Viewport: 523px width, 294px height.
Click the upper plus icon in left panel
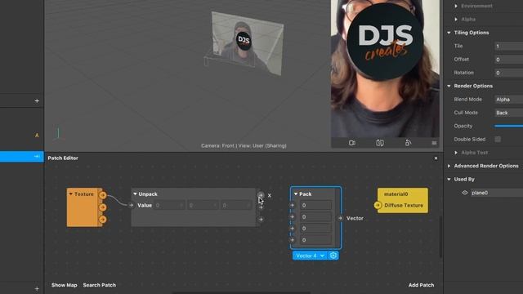tap(37, 101)
